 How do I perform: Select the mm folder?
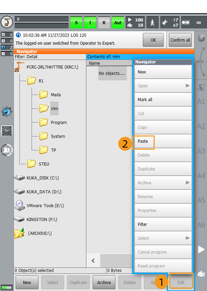tap(49, 108)
